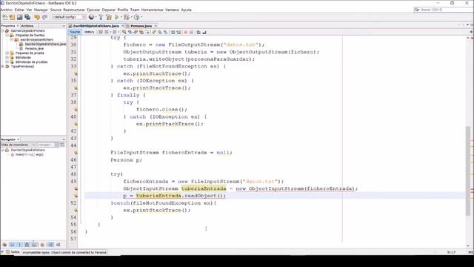Close the Persona.java tab
Viewport: 474px width, 267px height.
(x=156, y=26)
